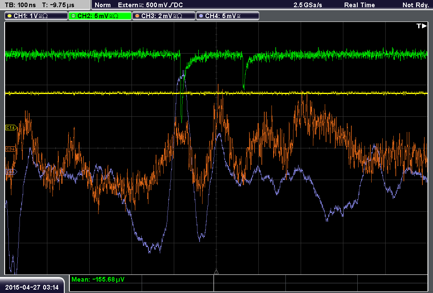Click the green dot on CH2 tab
The height and width of the screenshot is (293, 433).
click(73, 16)
